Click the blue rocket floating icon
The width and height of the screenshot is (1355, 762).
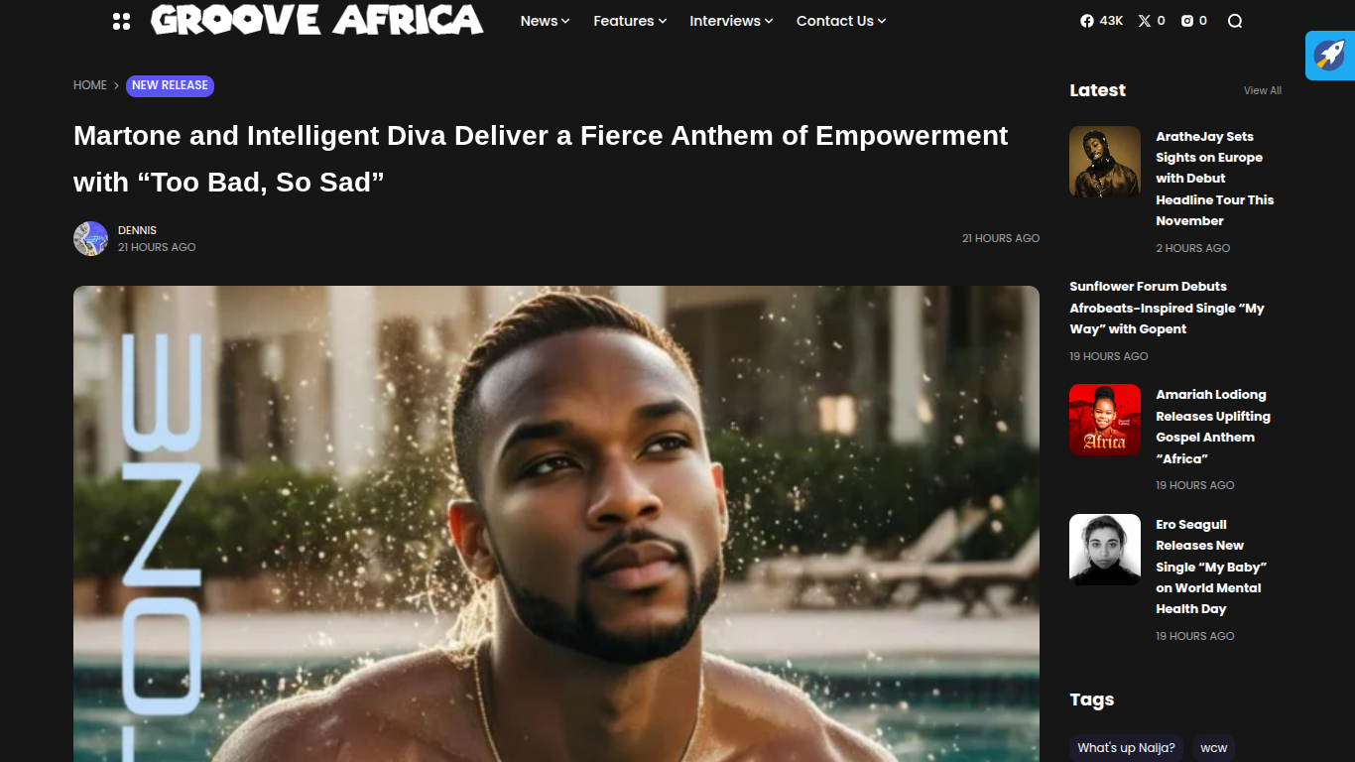1330,55
